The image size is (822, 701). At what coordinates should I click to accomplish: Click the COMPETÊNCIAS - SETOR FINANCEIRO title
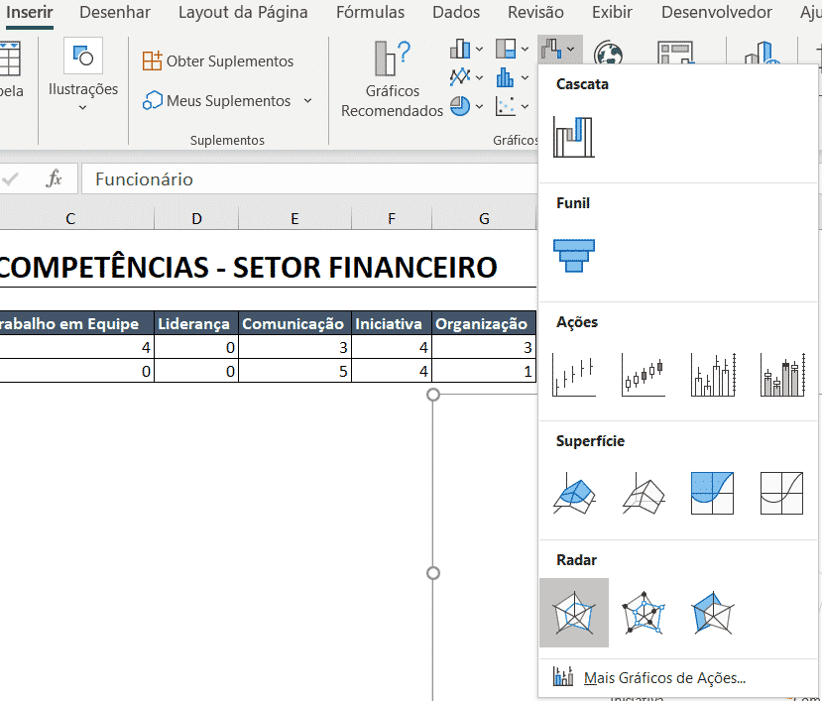pyautogui.click(x=248, y=267)
